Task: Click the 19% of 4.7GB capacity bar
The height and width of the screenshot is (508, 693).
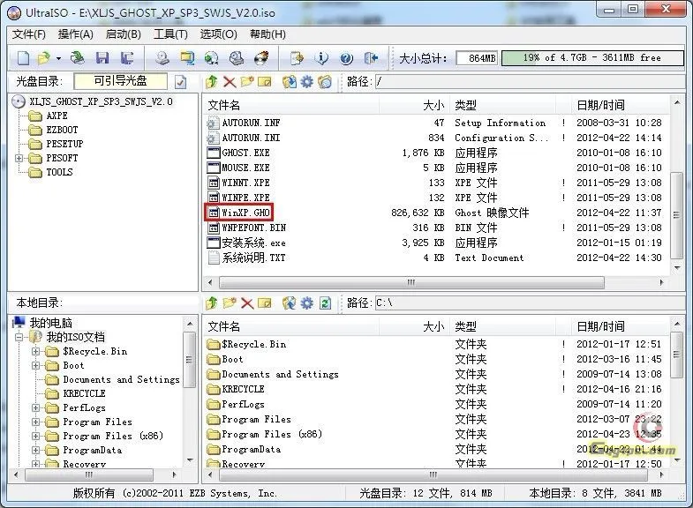Action: click(592, 58)
